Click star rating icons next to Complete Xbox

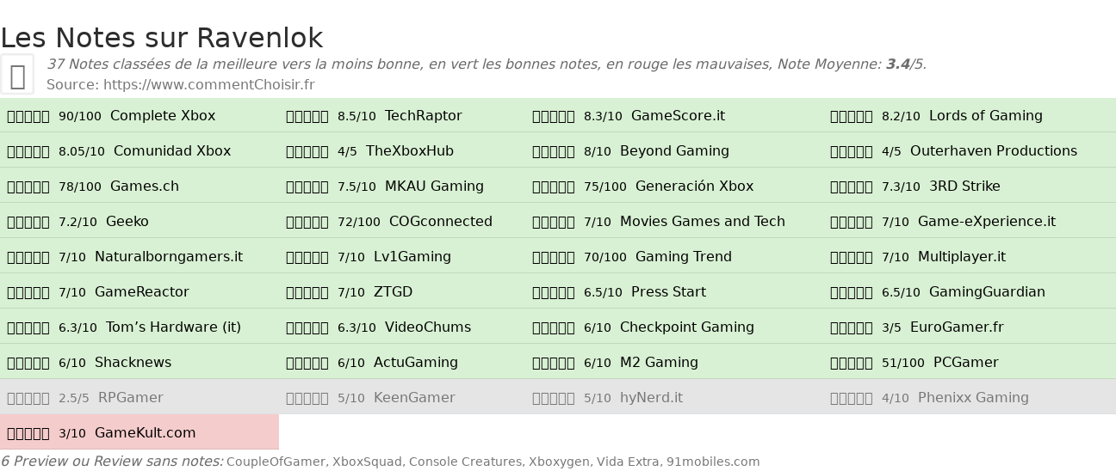click(x=28, y=116)
